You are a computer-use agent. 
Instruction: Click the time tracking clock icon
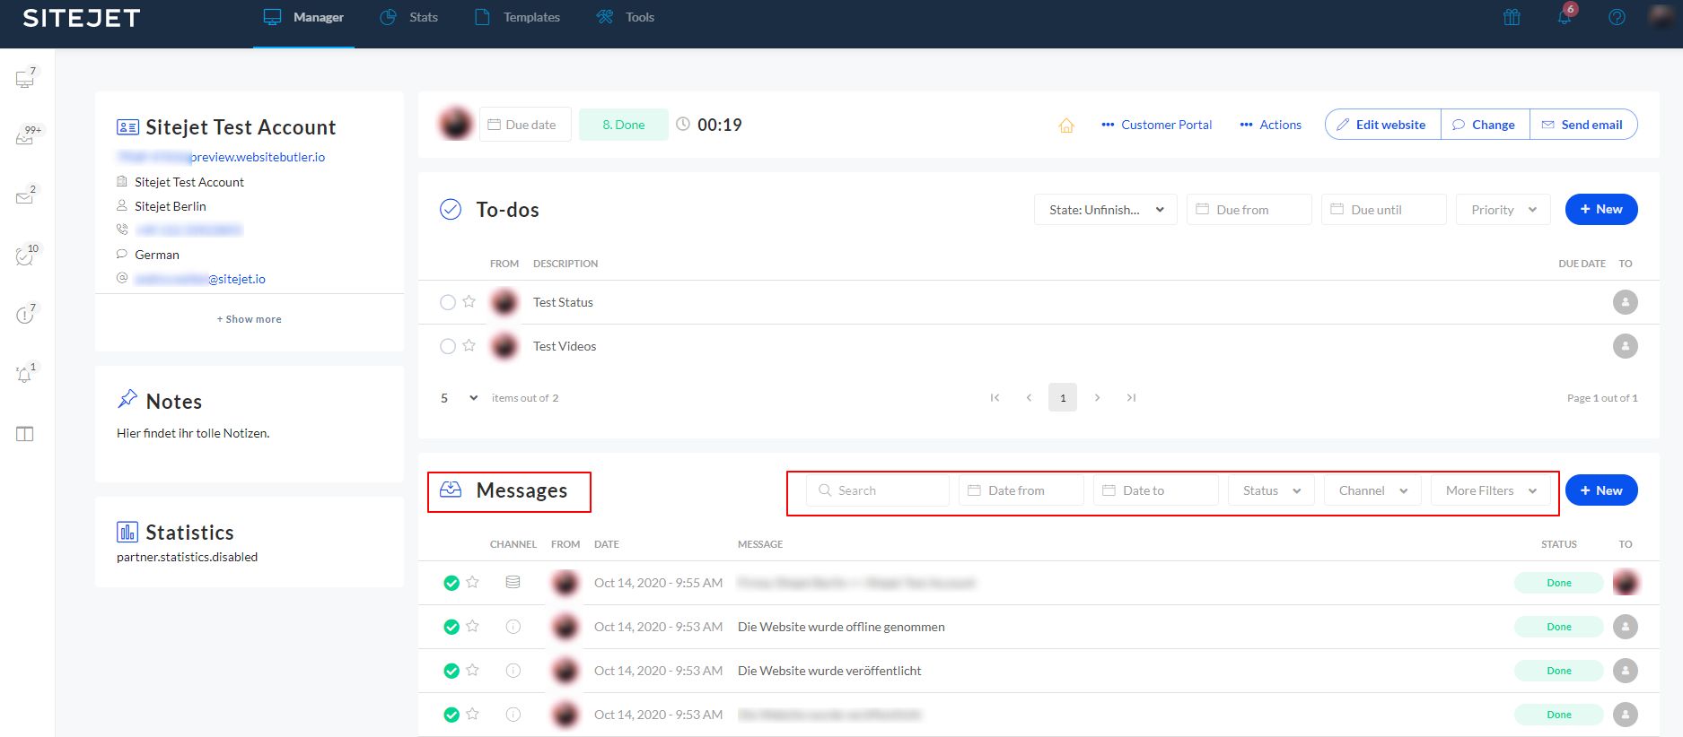click(x=683, y=125)
